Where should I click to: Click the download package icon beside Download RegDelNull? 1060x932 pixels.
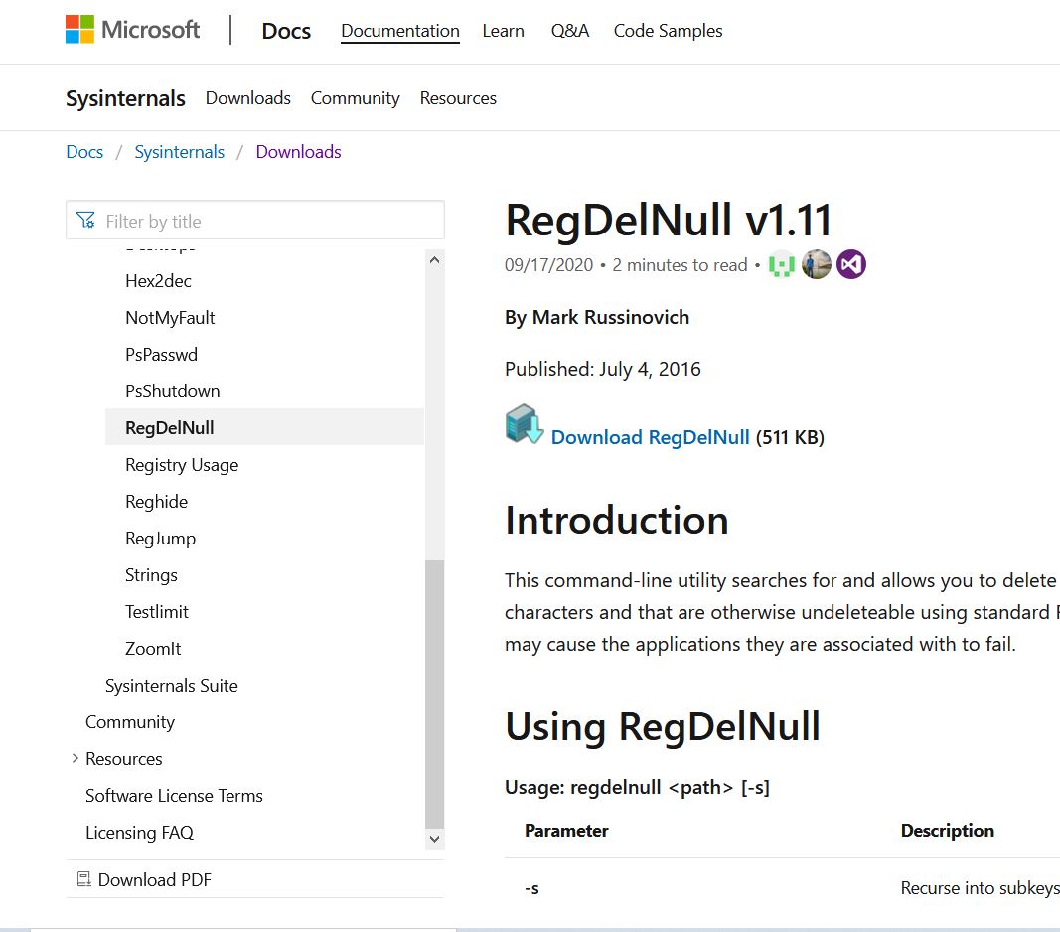[525, 424]
